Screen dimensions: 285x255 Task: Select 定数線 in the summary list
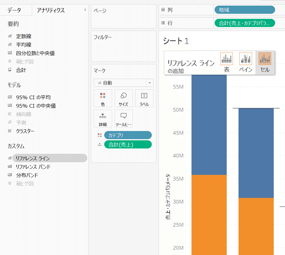[x=24, y=36]
